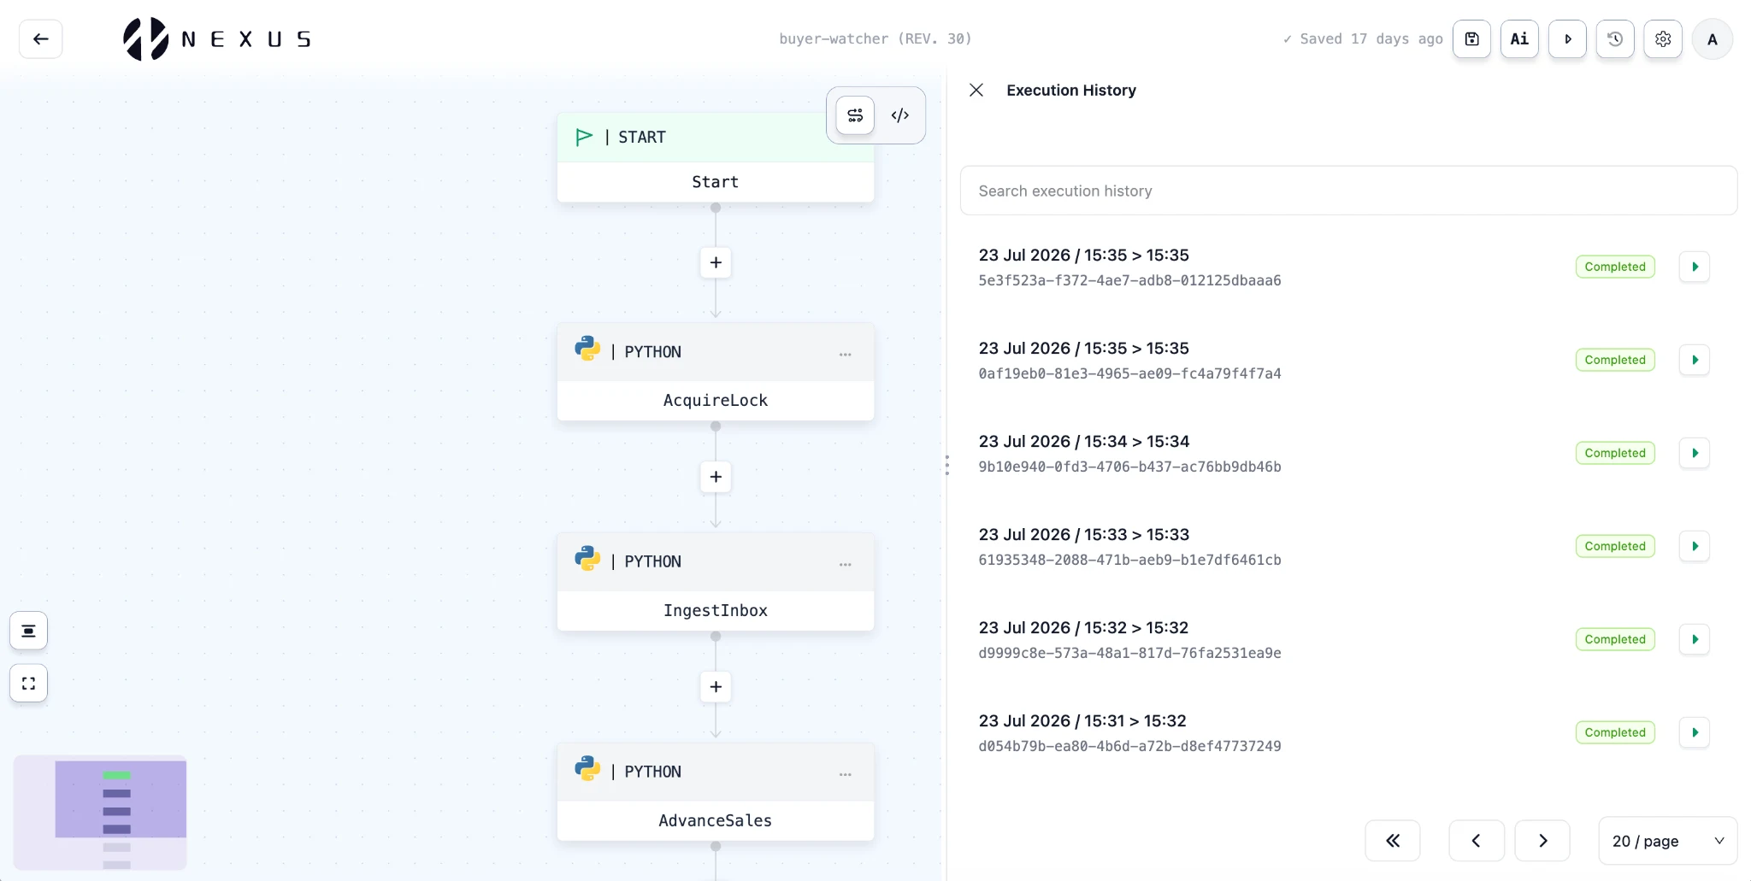Open the Ai assistant button
Screen dimensions: 1751x881
(1519, 38)
